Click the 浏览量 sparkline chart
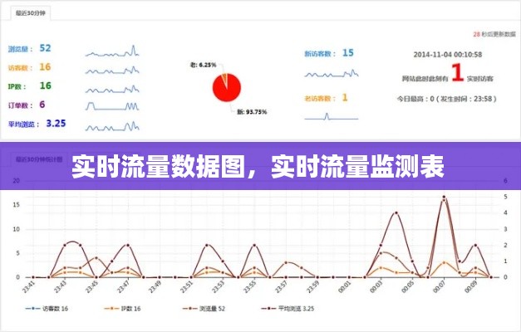The width and height of the screenshot is (521, 332). (x=111, y=50)
